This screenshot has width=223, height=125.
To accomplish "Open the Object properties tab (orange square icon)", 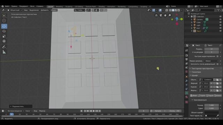I will pyautogui.click(x=187, y=77).
